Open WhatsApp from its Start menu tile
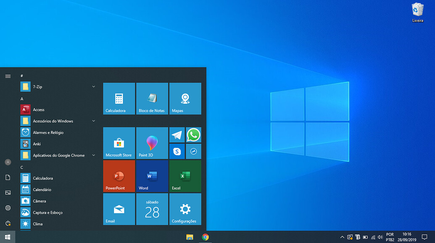 coord(193,134)
